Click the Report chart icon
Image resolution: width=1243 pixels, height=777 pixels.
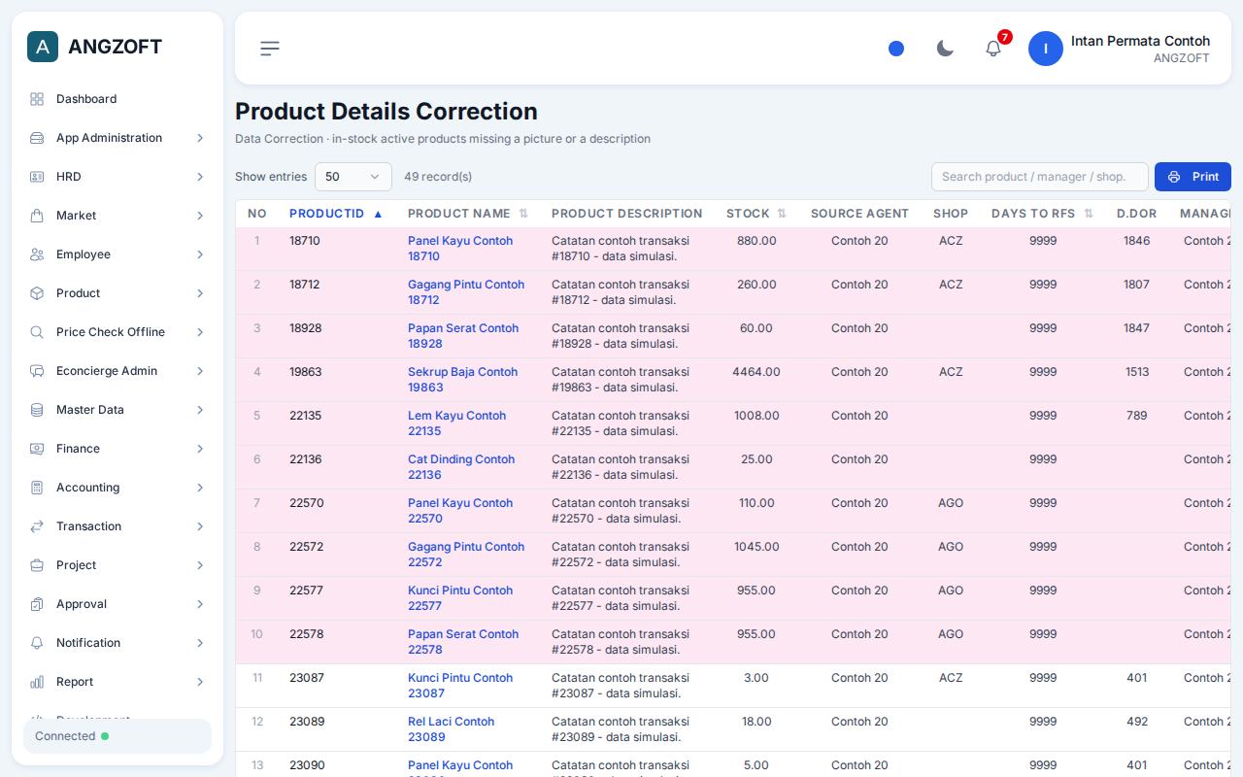coord(37,682)
